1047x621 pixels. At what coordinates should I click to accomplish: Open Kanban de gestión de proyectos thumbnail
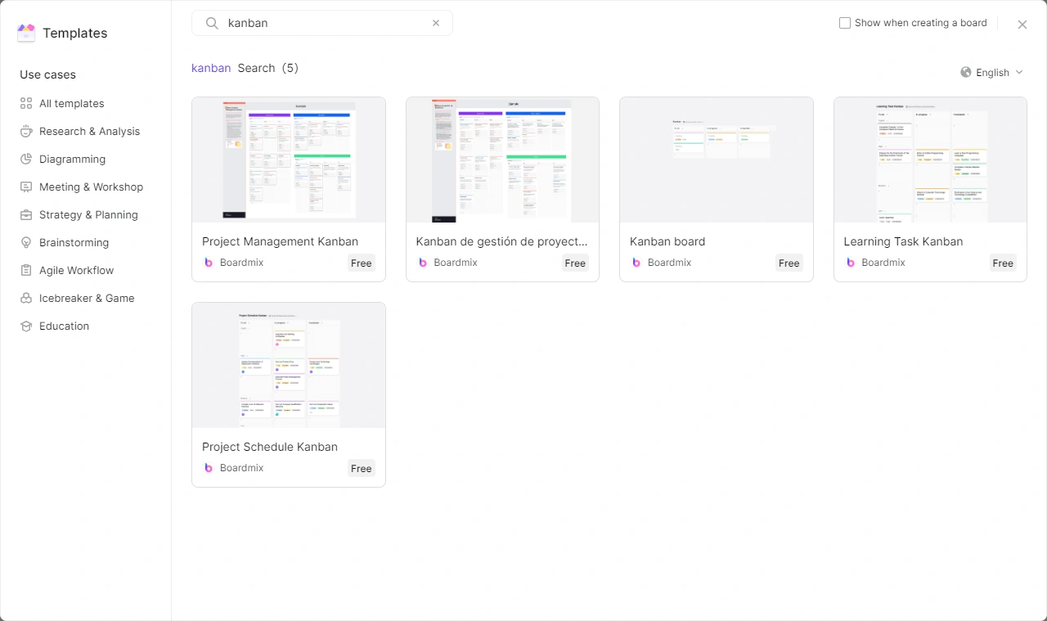[x=502, y=160]
